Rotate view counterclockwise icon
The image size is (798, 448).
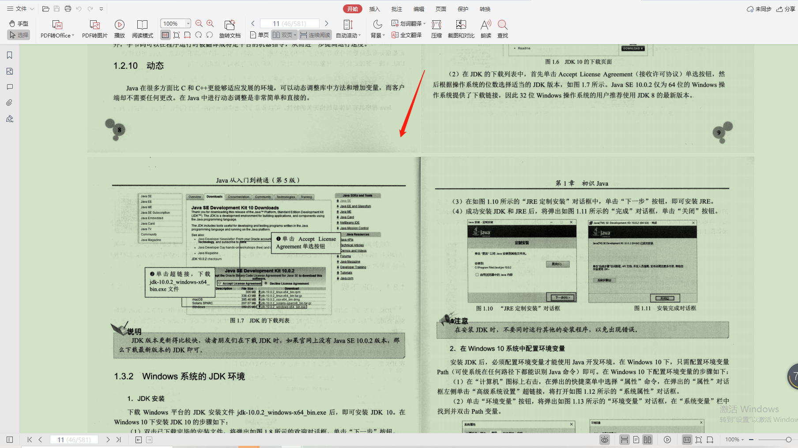pyautogui.click(x=210, y=35)
